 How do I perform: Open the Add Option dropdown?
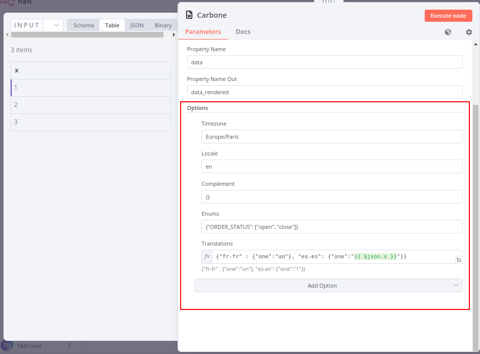(328, 285)
